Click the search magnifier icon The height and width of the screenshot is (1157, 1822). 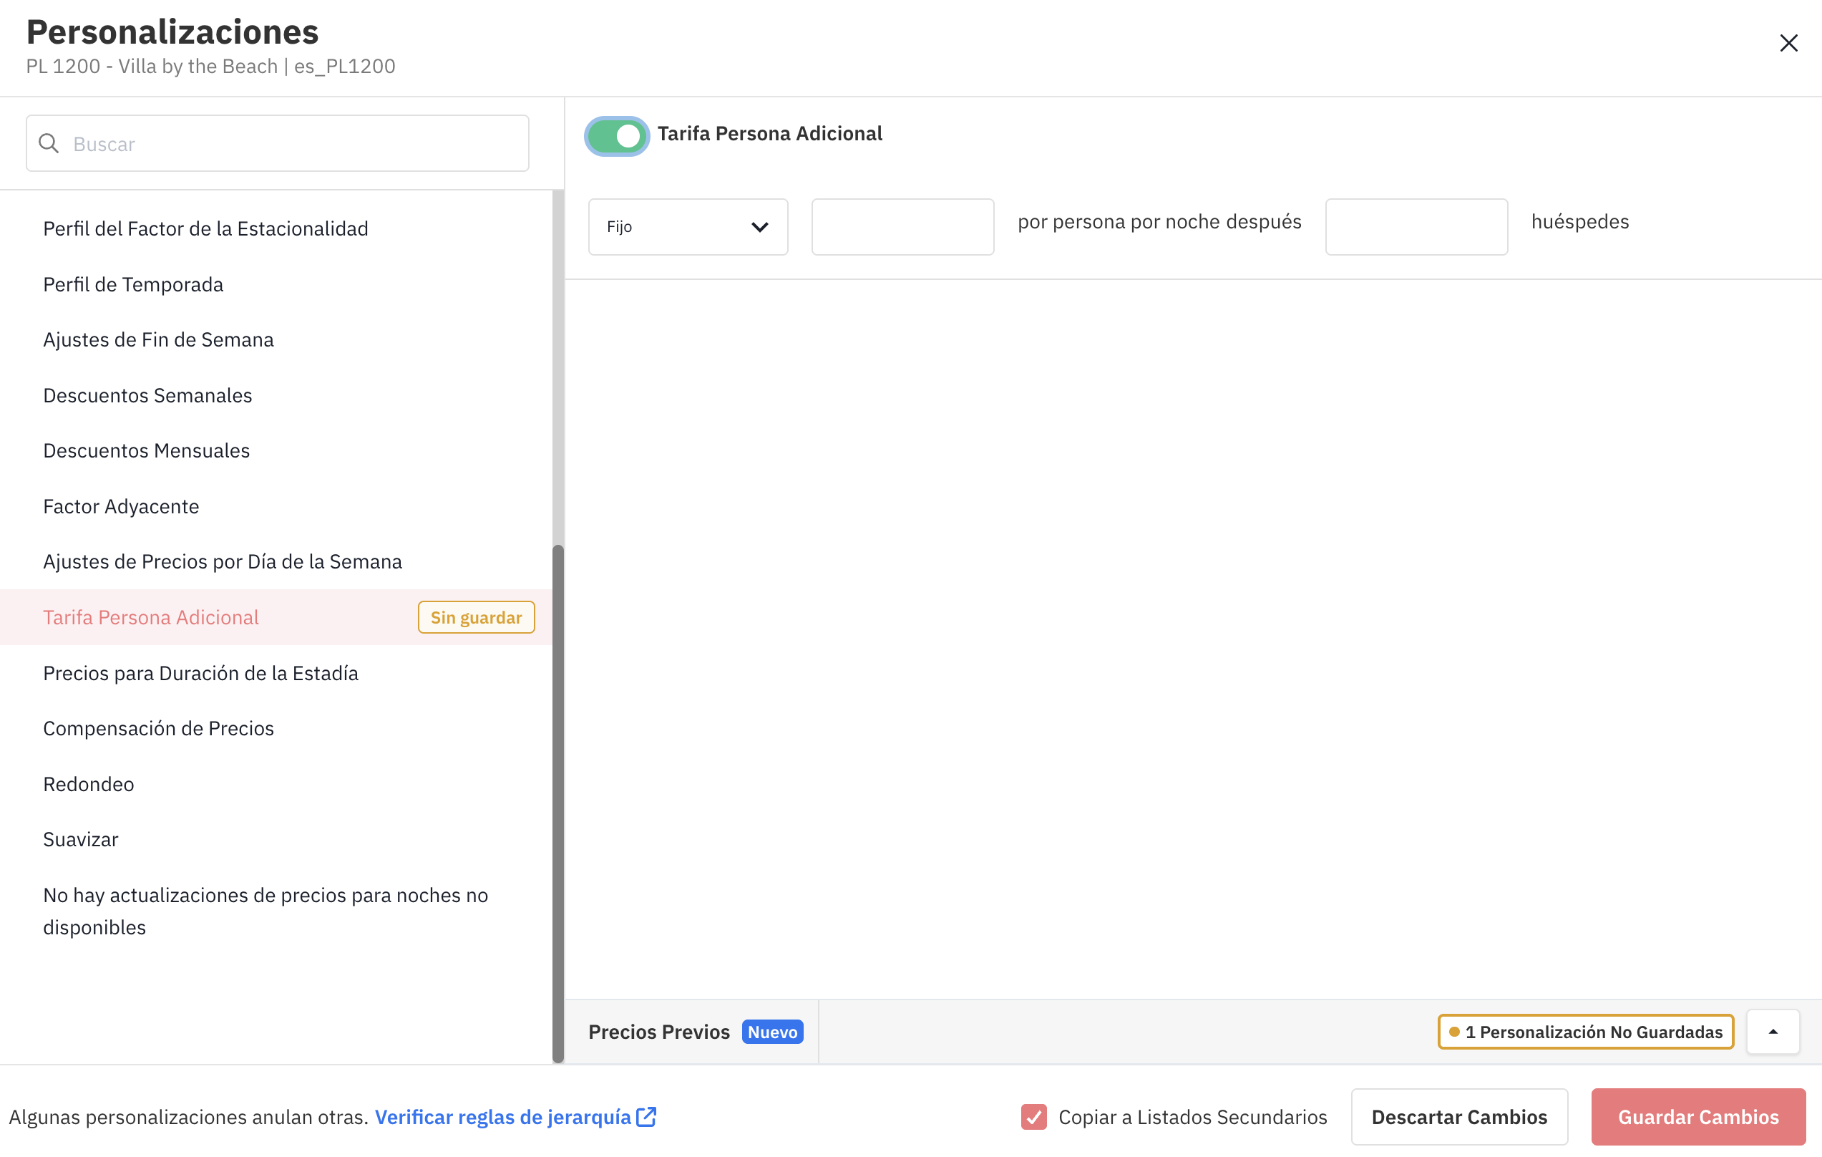(x=49, y=143)
